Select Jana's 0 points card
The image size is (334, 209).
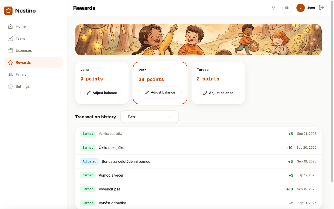[x=102, y=83]
